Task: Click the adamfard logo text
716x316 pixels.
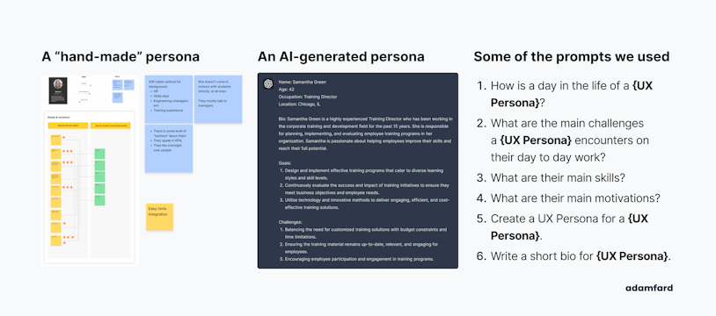Action: tap(649, 288)
